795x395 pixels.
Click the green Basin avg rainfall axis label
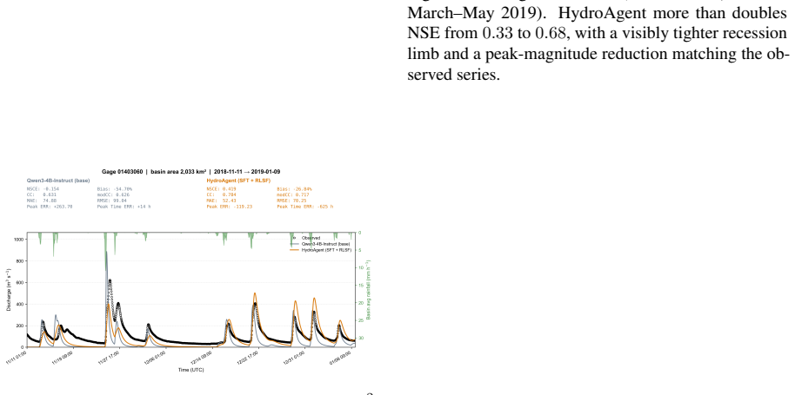[x=369, y=290]
